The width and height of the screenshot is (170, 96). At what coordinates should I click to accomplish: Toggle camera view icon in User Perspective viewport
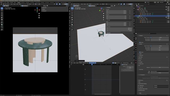(104, 18)
